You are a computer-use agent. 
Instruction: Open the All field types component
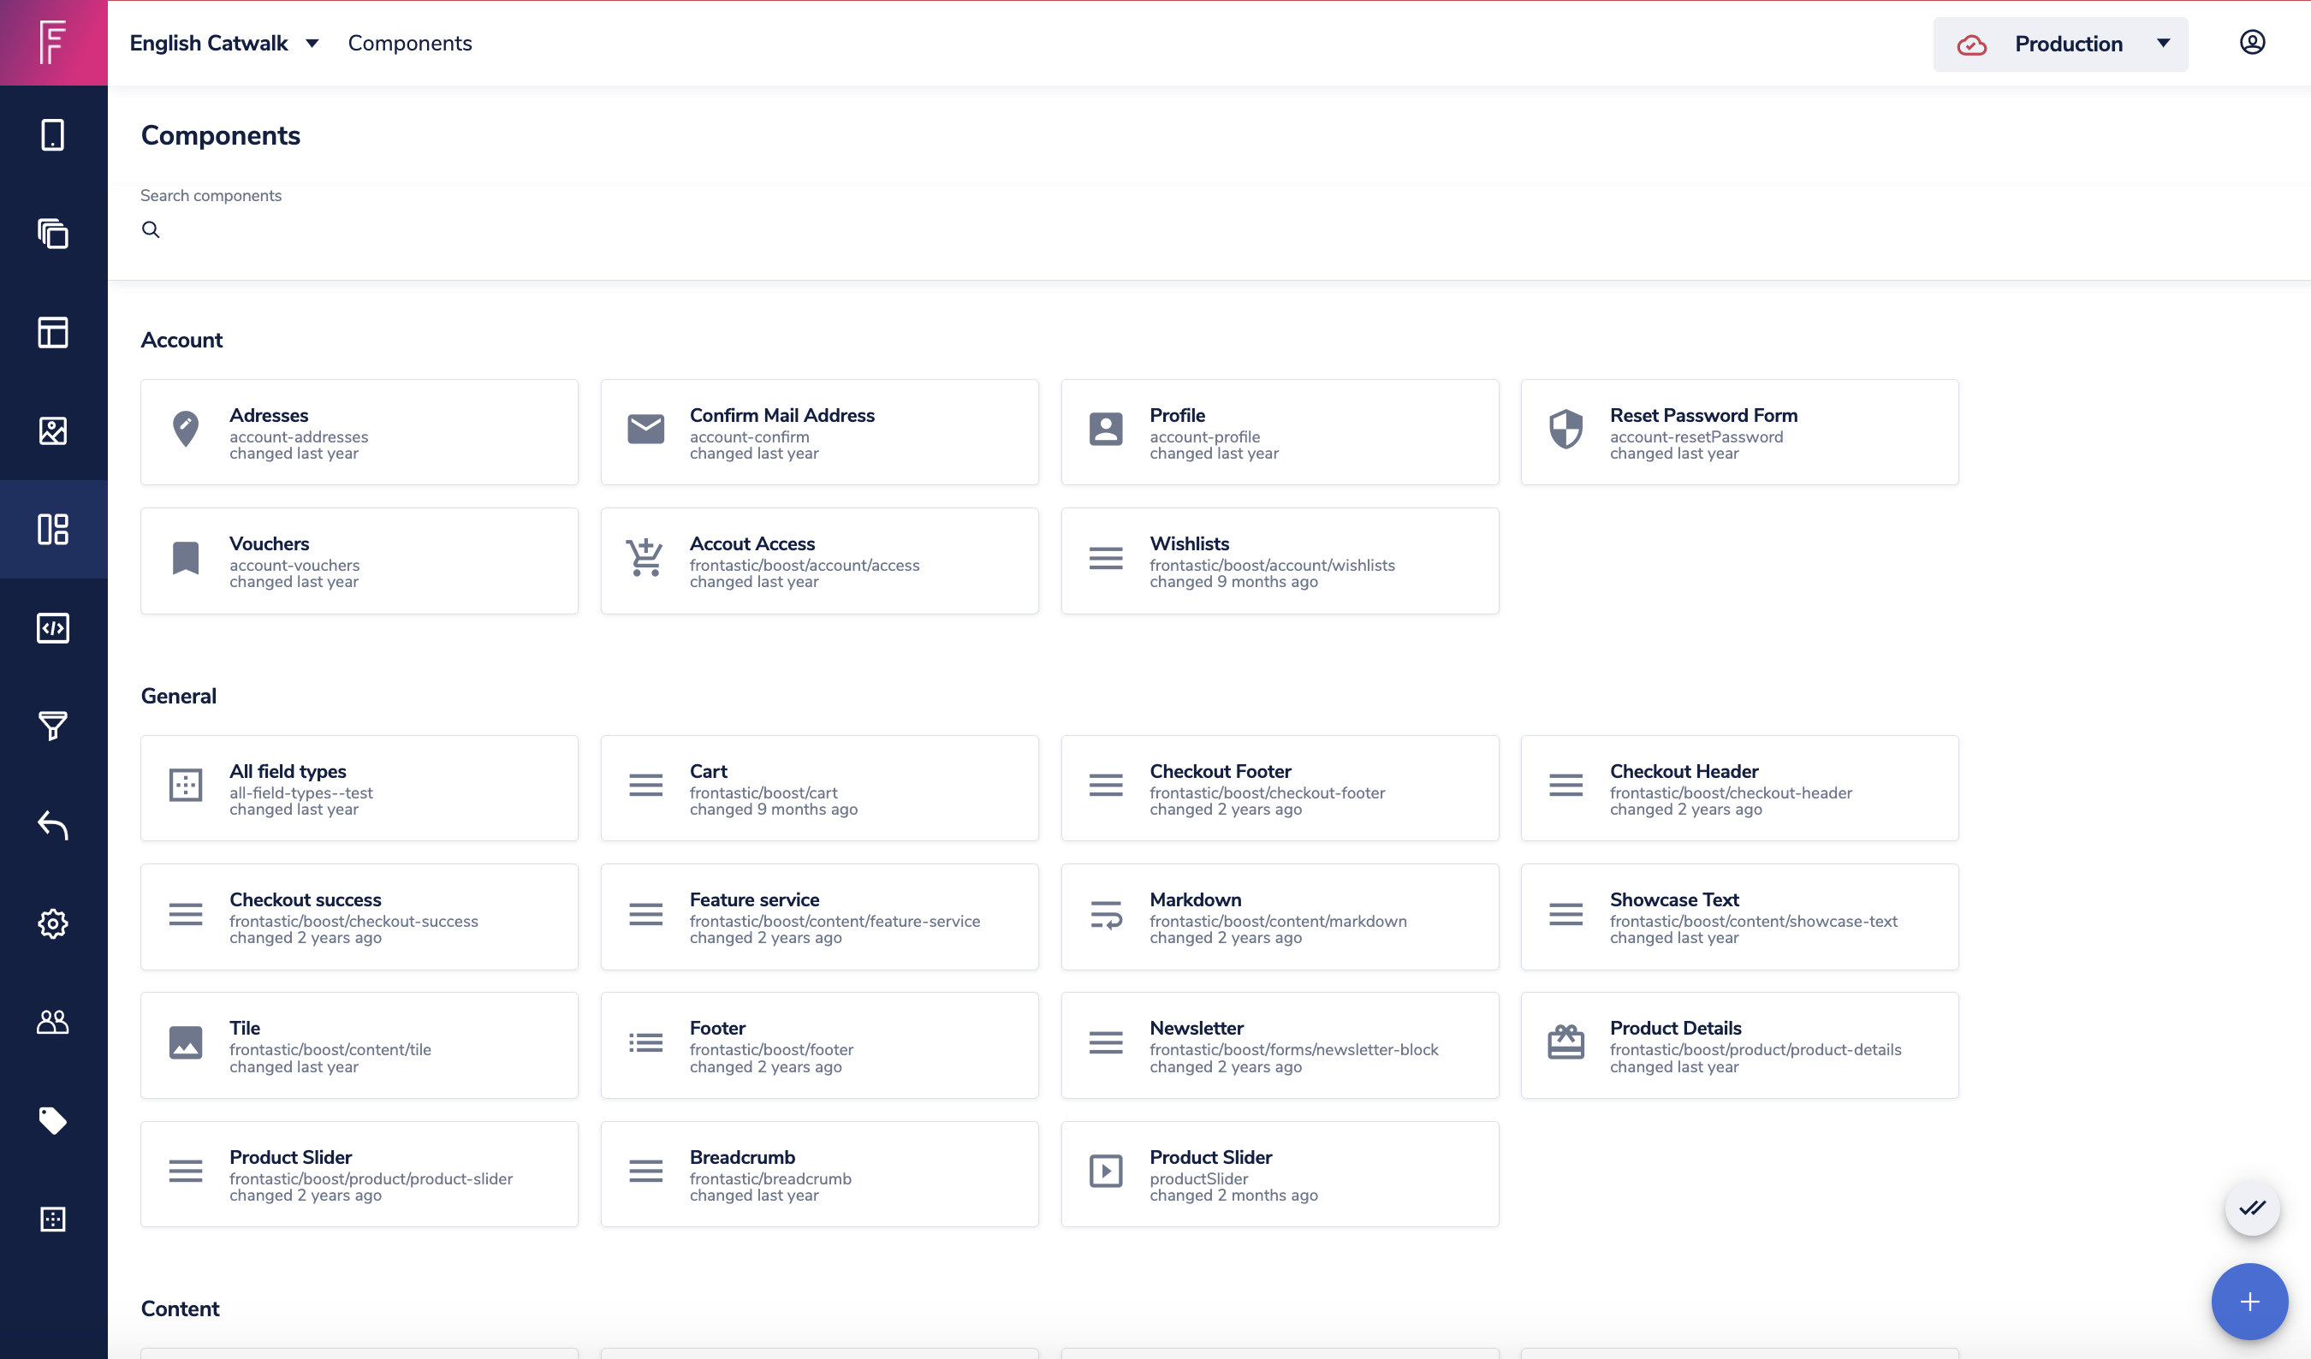(359, 789)
